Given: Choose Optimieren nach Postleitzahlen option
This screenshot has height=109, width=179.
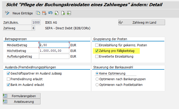Looking at the screenshot, I should point(97,85).
